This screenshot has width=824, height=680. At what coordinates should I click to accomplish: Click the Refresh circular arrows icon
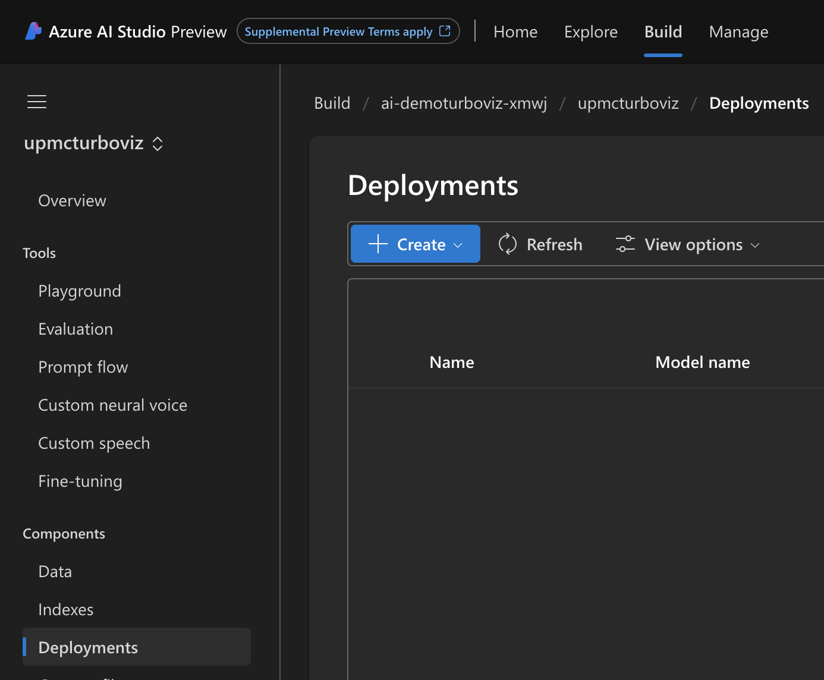coord(507,244)
